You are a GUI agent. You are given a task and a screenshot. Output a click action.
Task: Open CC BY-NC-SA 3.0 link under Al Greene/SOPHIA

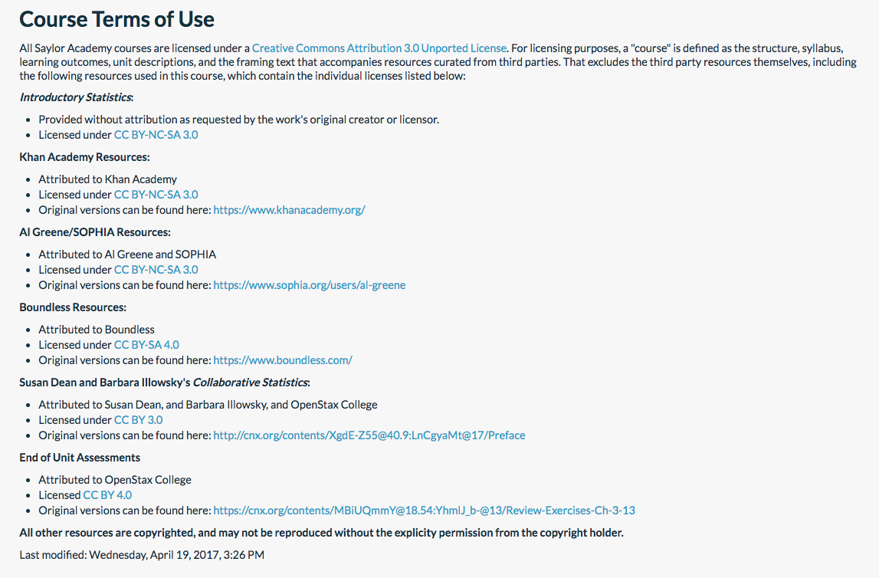[156, 270]
